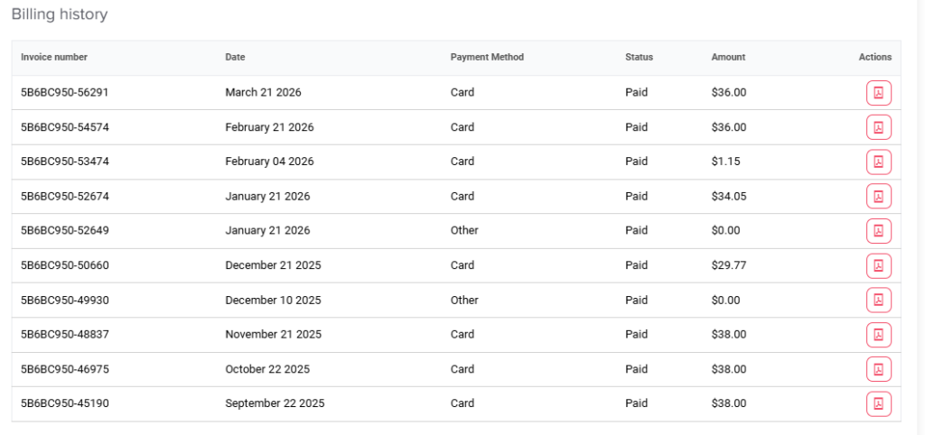Image resolution: width=925 pixels, height=435 pixels.
Task: Select invoice number 5B6BC950-56291 text
Action: point(65,93)
